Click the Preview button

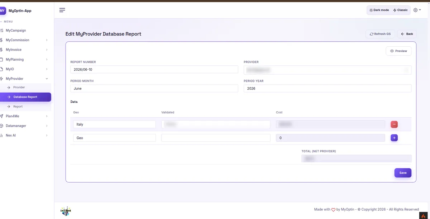click(398, 51)
